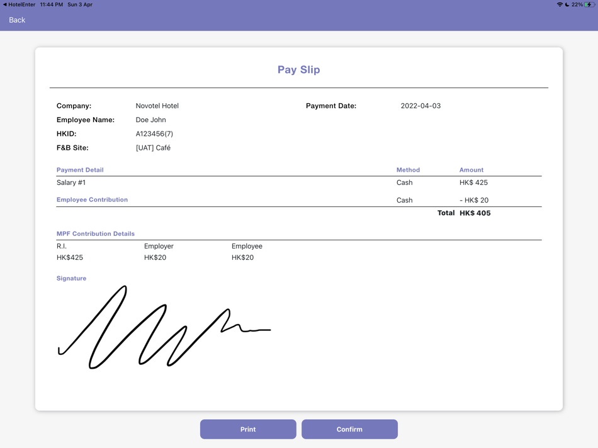This screenshot has height=448, width=598.
Task: Select deduction amount - HK$ 20
Action: [x=474, y=200]
